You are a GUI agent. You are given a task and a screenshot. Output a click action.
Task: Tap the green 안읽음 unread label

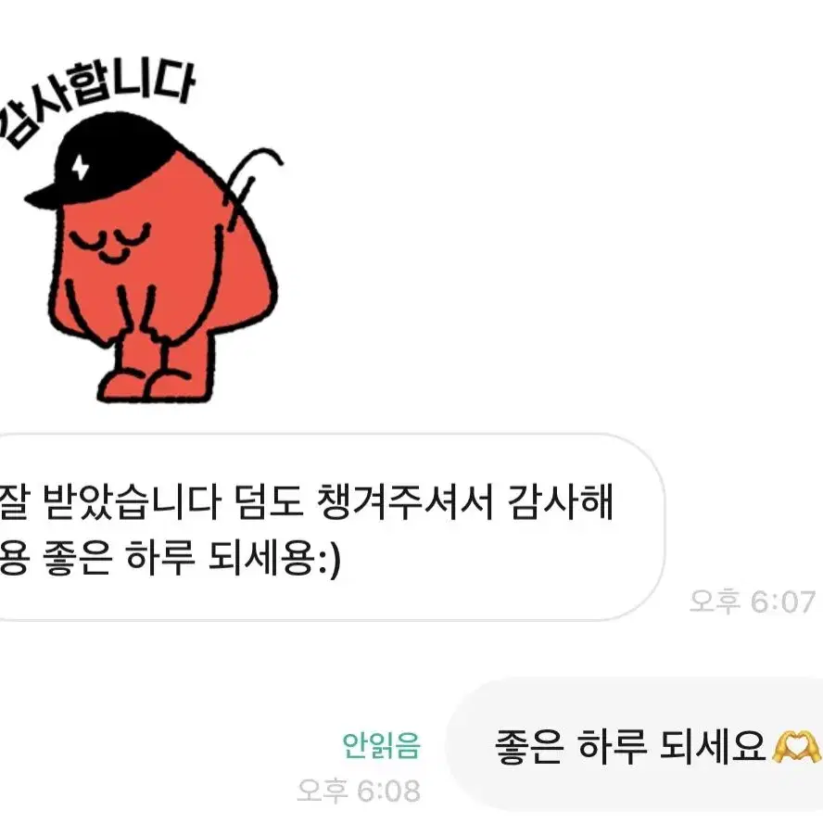381,745
